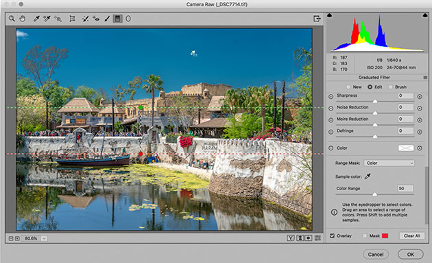Viewport: 432px width, 263px height.
Task: Toggle full screen mode icon
Action: [317, 19]
